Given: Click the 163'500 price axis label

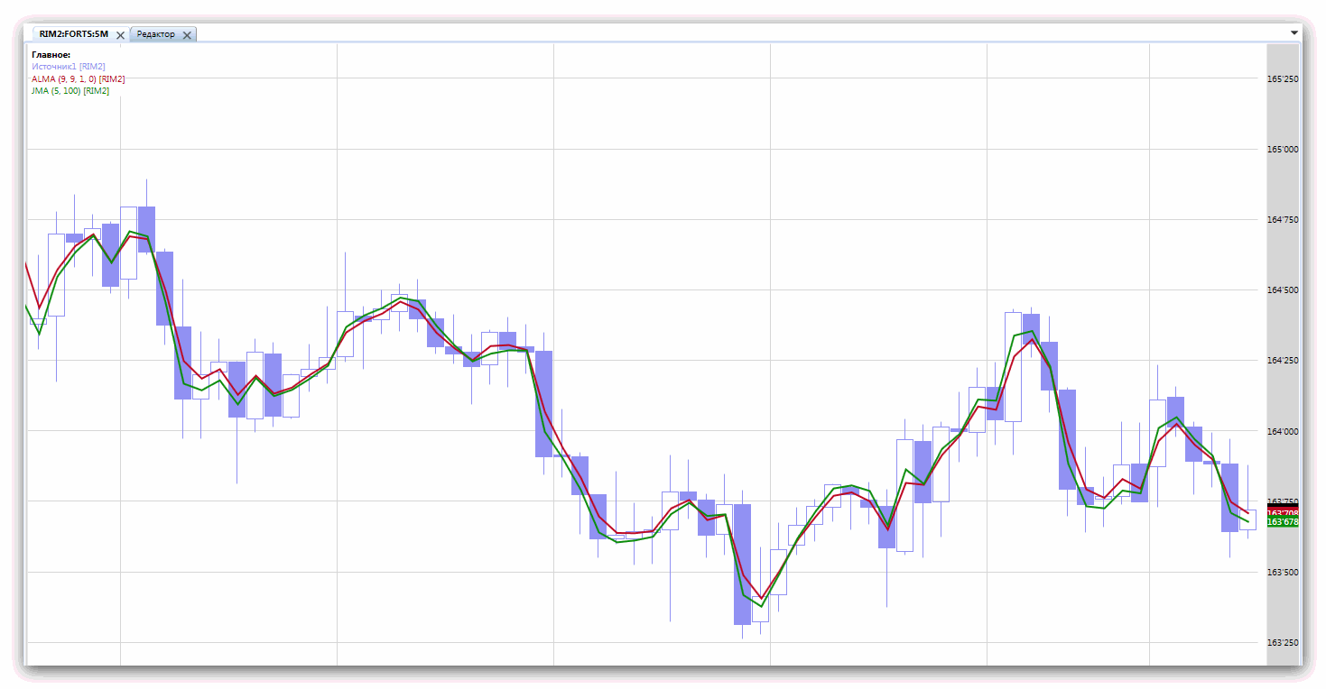Looking at the screenshot, I should (x=1283, y=573).
